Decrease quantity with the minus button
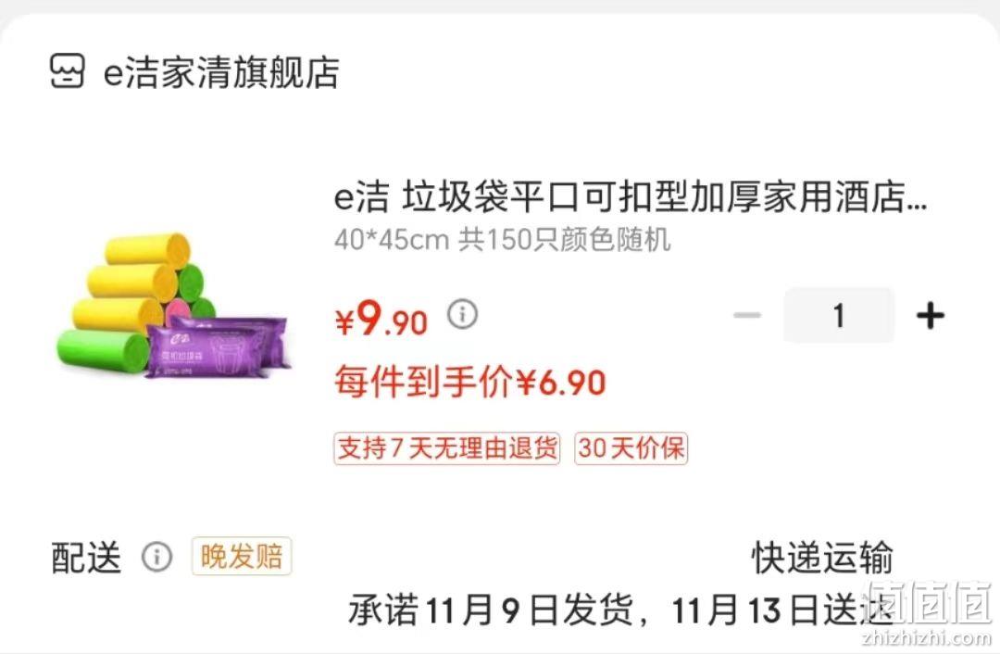1000x654 pixels. 747,315
